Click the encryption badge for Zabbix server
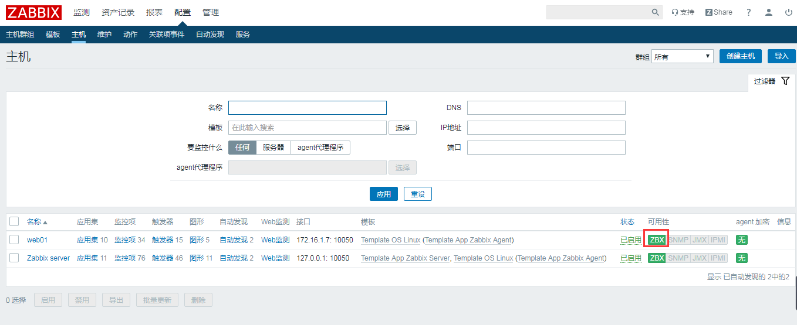This screenshot has width=797, height=325. point(742,258)
